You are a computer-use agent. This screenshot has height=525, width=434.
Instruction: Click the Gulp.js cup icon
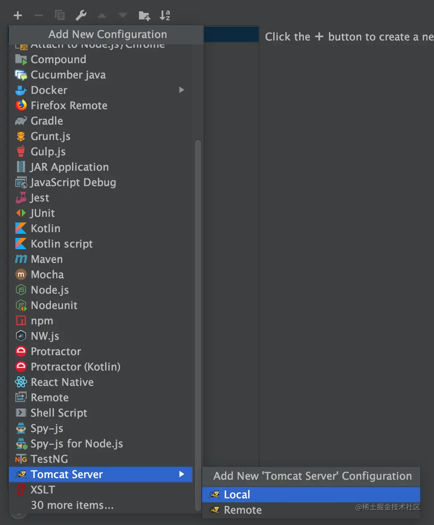coord(21,152)
